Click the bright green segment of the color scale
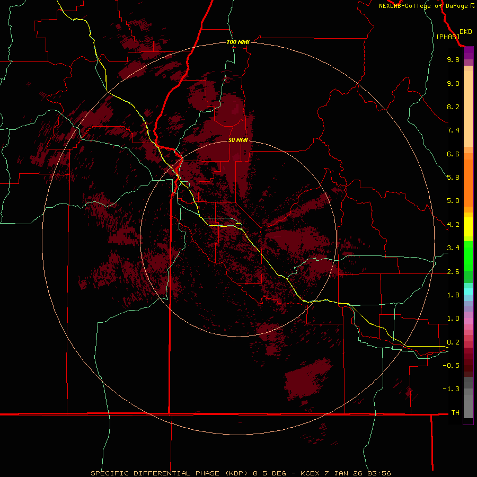 468,255
